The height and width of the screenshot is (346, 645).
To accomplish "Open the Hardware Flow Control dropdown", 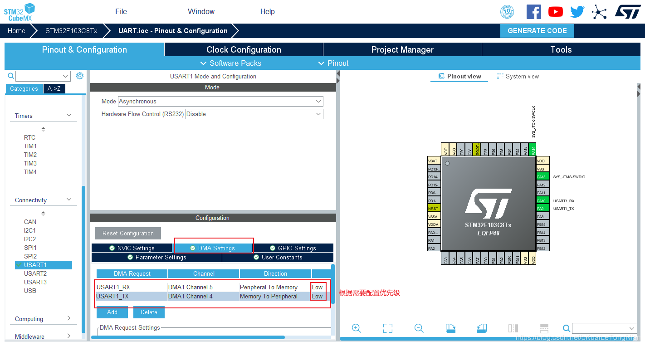I will [x=254, y=114].
